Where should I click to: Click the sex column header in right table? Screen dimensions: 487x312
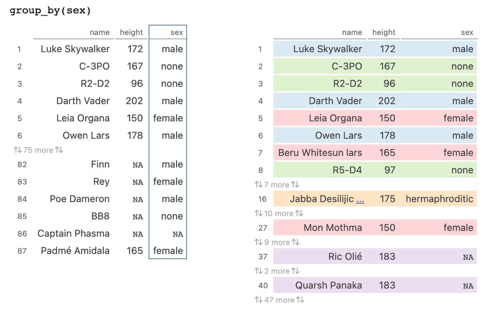tap(467, 33)
